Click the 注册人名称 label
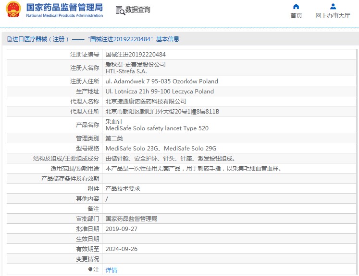This screenshot has height=276, width=359. [x=85, y=68]
